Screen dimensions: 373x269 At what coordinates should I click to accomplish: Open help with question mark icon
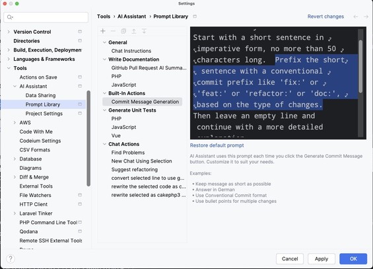(11, 258)
